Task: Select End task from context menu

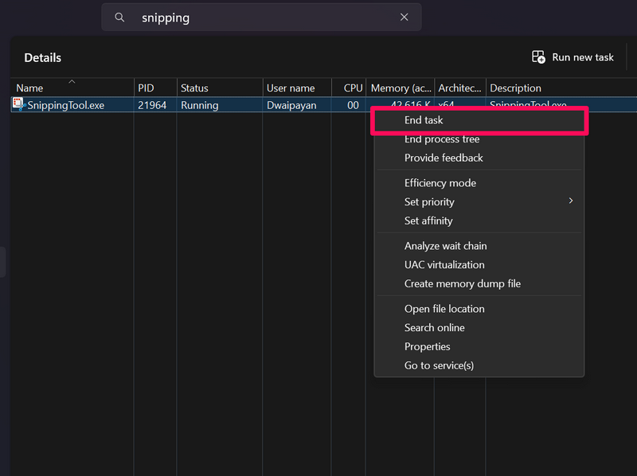Action: [424, 120]
